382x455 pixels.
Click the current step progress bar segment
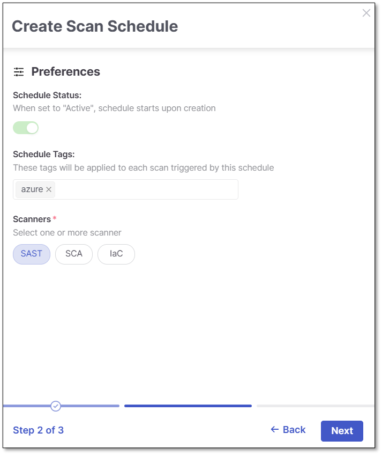188,406
